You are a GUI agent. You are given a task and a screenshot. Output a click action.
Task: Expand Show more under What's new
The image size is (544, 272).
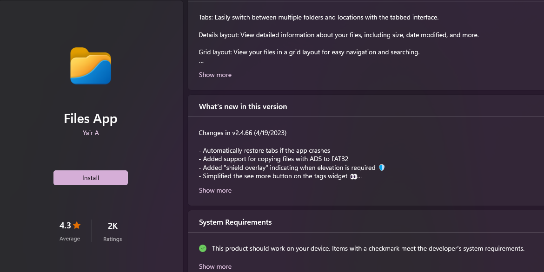(x=215, y=190)
